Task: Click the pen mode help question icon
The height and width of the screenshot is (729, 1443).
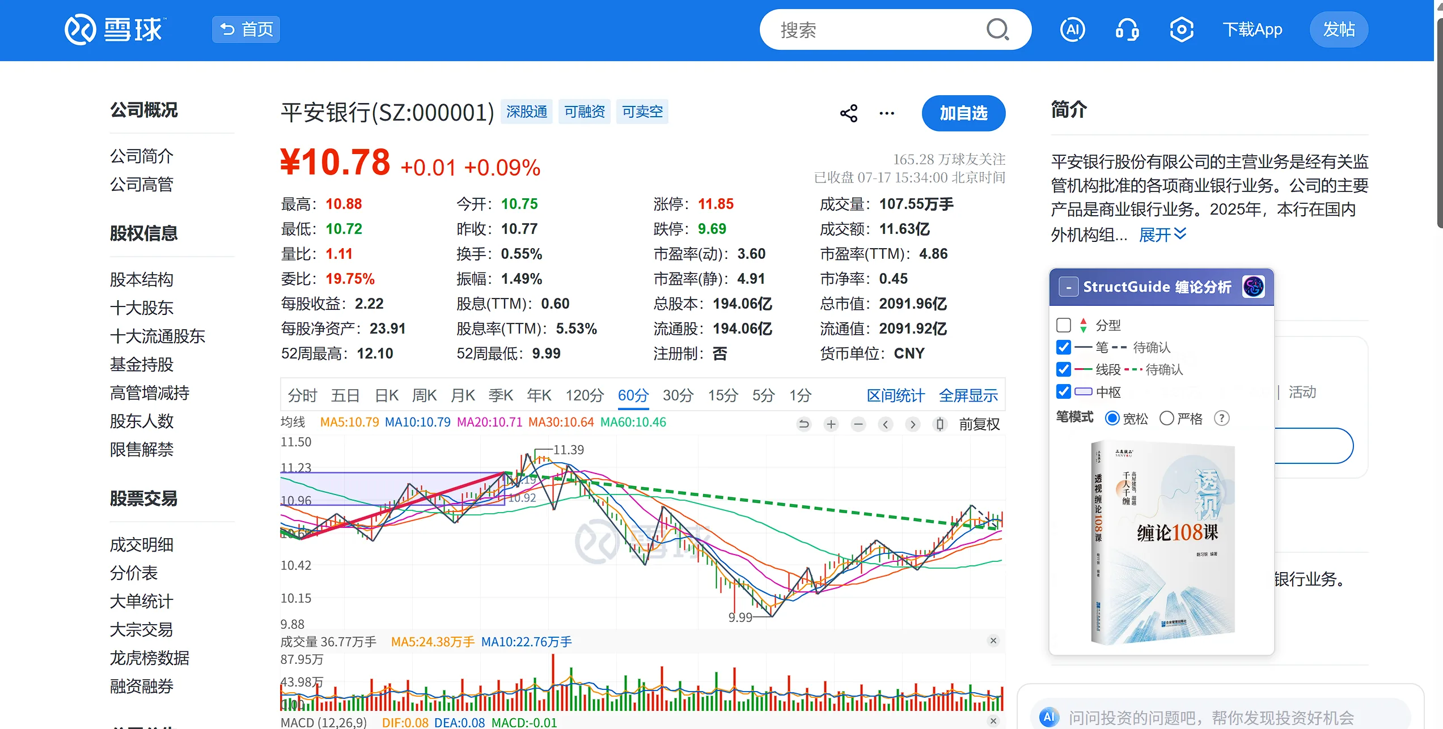Action: [1221, 418]
